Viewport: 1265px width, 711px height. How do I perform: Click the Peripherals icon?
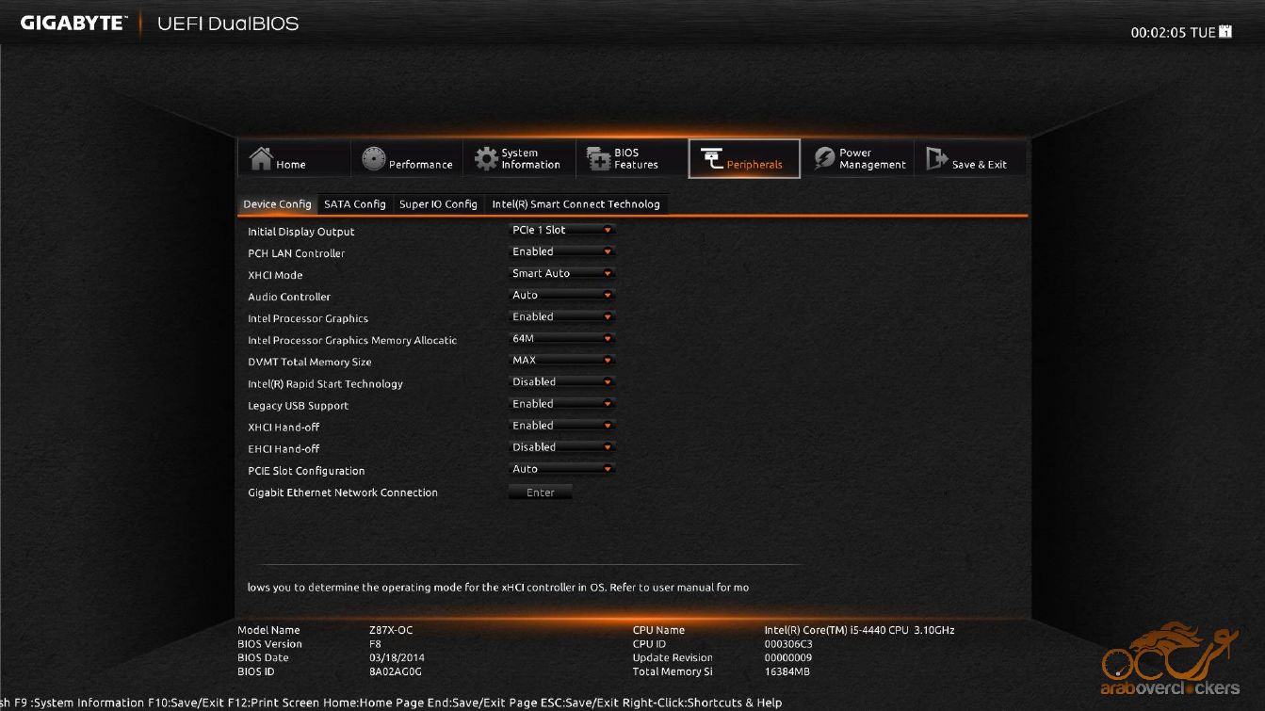[x=712, y=159]
